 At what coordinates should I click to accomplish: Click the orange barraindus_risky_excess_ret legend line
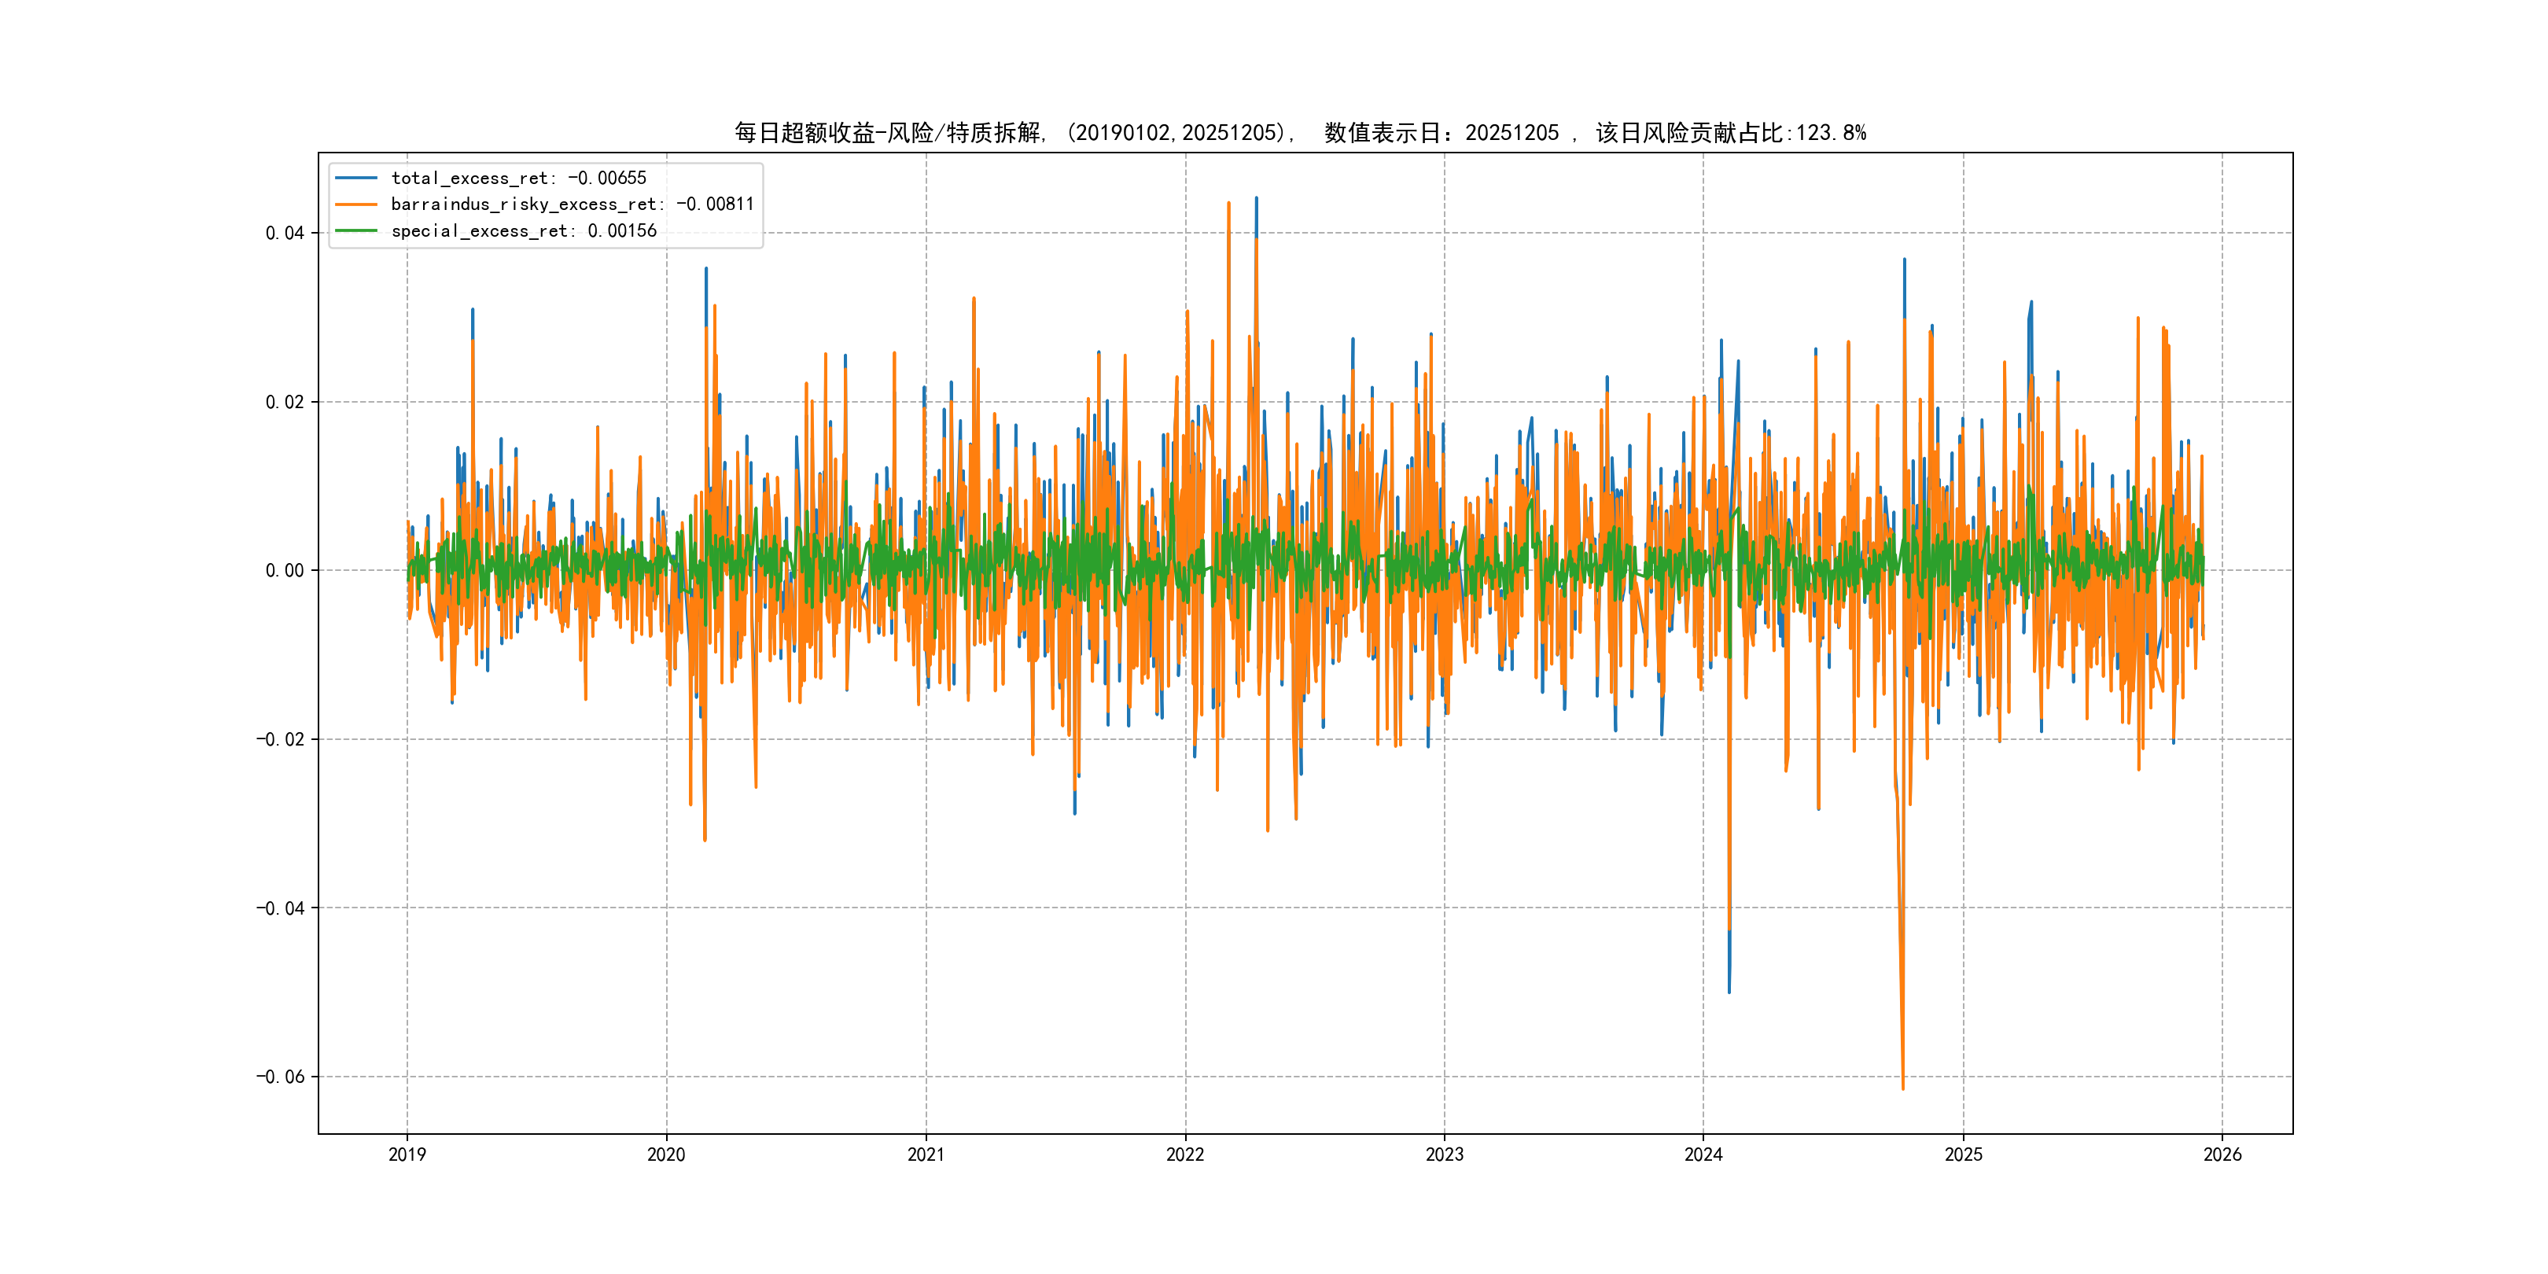356,204
